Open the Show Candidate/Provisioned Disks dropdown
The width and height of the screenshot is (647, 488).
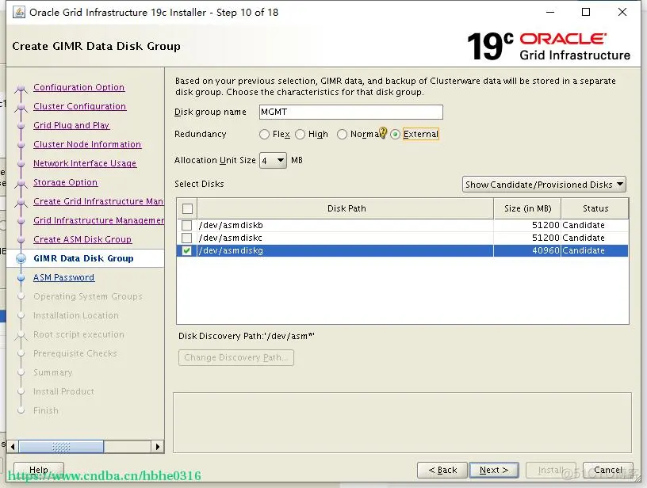coord(544,185)
